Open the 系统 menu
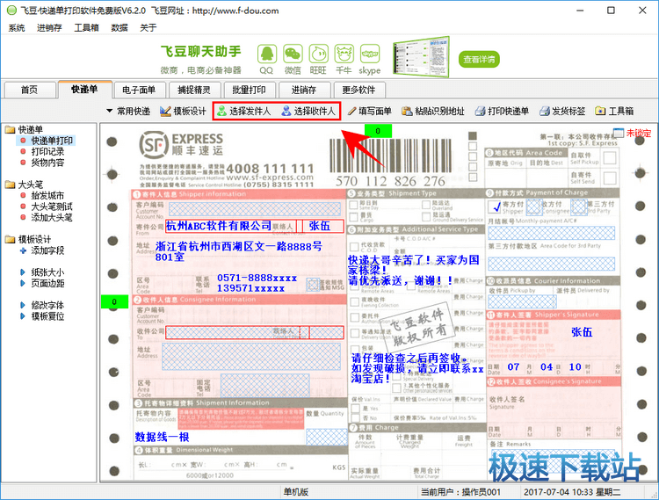 17,28
